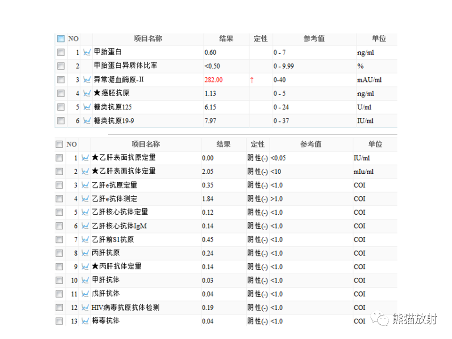Open trend chart icon for 乙肝e抗原定量

85,185
